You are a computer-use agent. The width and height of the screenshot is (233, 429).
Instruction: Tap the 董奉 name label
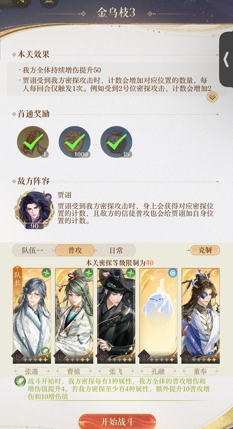point(201,371)
